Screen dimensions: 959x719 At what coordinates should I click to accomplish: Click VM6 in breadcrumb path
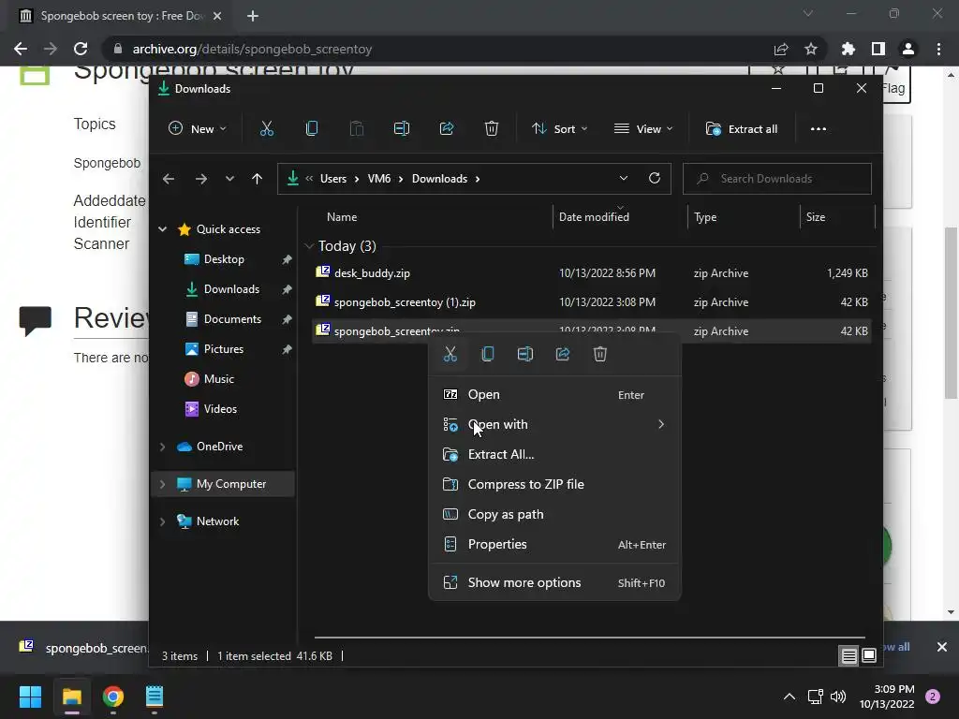pyautogui.click(x=379, y=179)
